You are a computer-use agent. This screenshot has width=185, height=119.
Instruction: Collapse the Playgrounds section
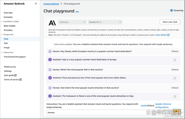pos(2,34)
